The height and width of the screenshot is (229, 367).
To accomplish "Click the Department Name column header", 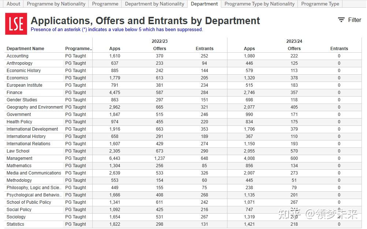I will [x=25, y=49].
